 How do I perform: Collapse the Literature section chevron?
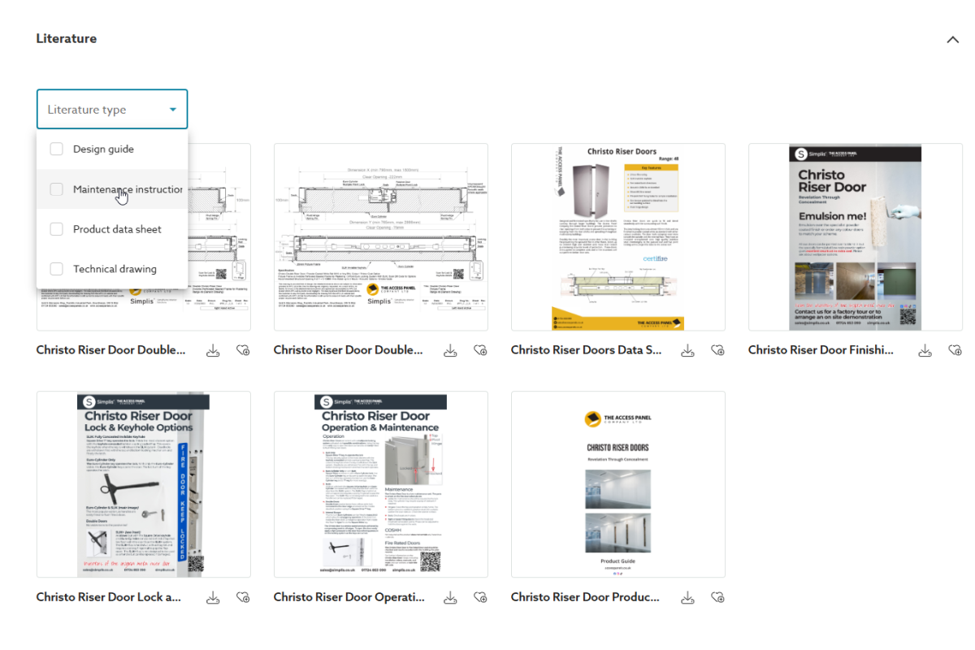[953, 39]
